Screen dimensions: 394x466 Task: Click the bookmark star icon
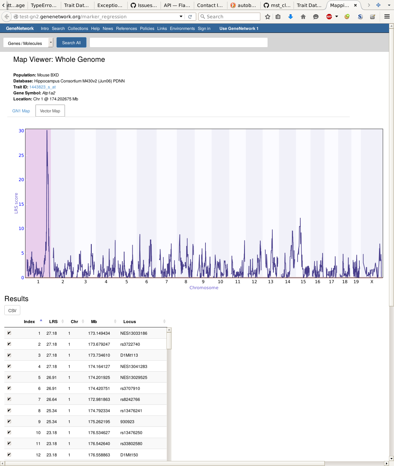pos(267,17)
